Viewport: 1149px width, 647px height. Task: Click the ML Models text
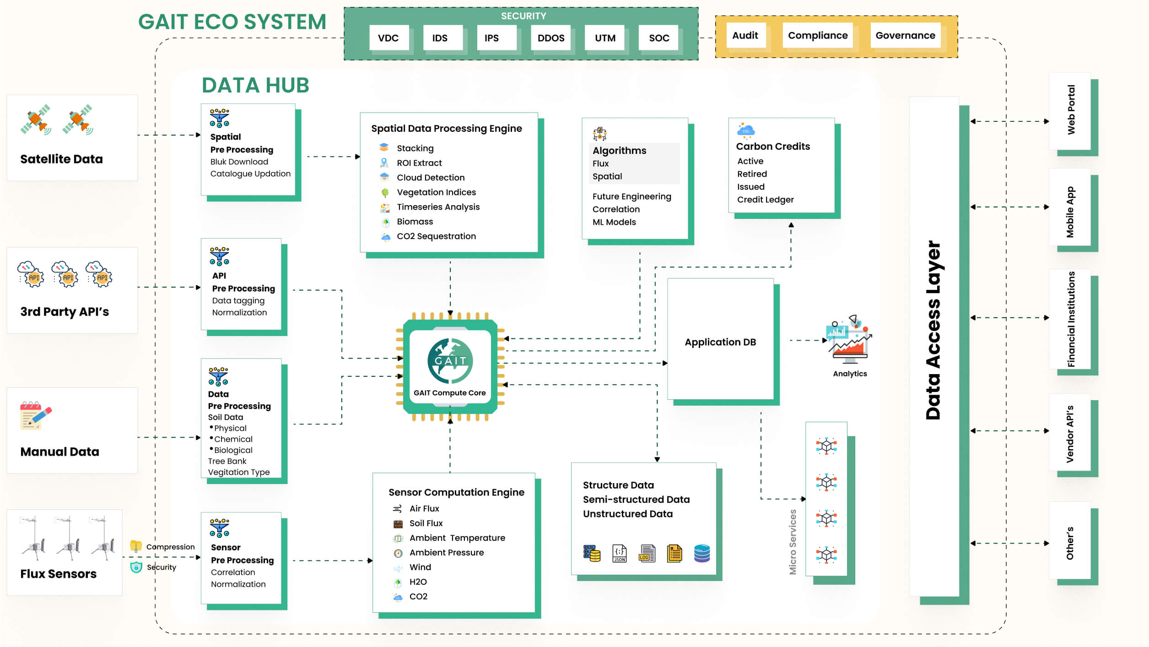tap(614, 222)
